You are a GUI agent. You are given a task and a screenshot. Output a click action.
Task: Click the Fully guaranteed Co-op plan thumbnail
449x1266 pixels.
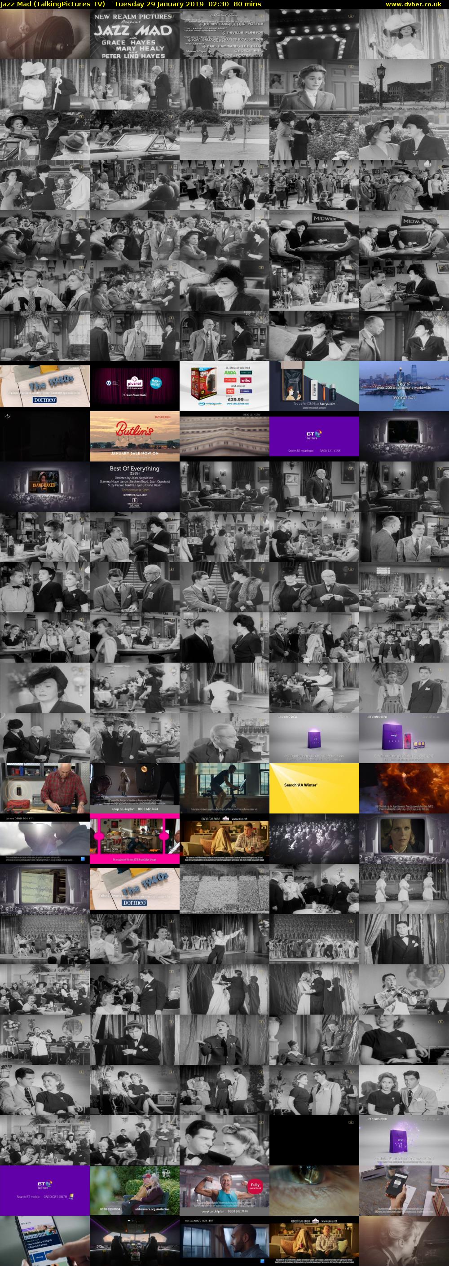tap(224, 1189)
